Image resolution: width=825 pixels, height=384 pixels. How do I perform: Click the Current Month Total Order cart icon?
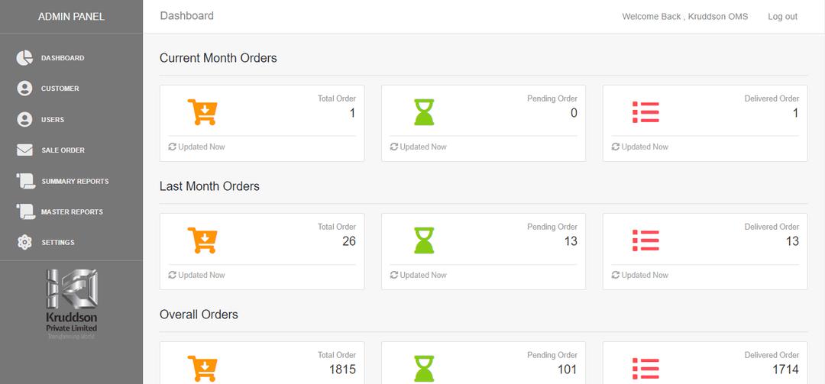[202, 113]
